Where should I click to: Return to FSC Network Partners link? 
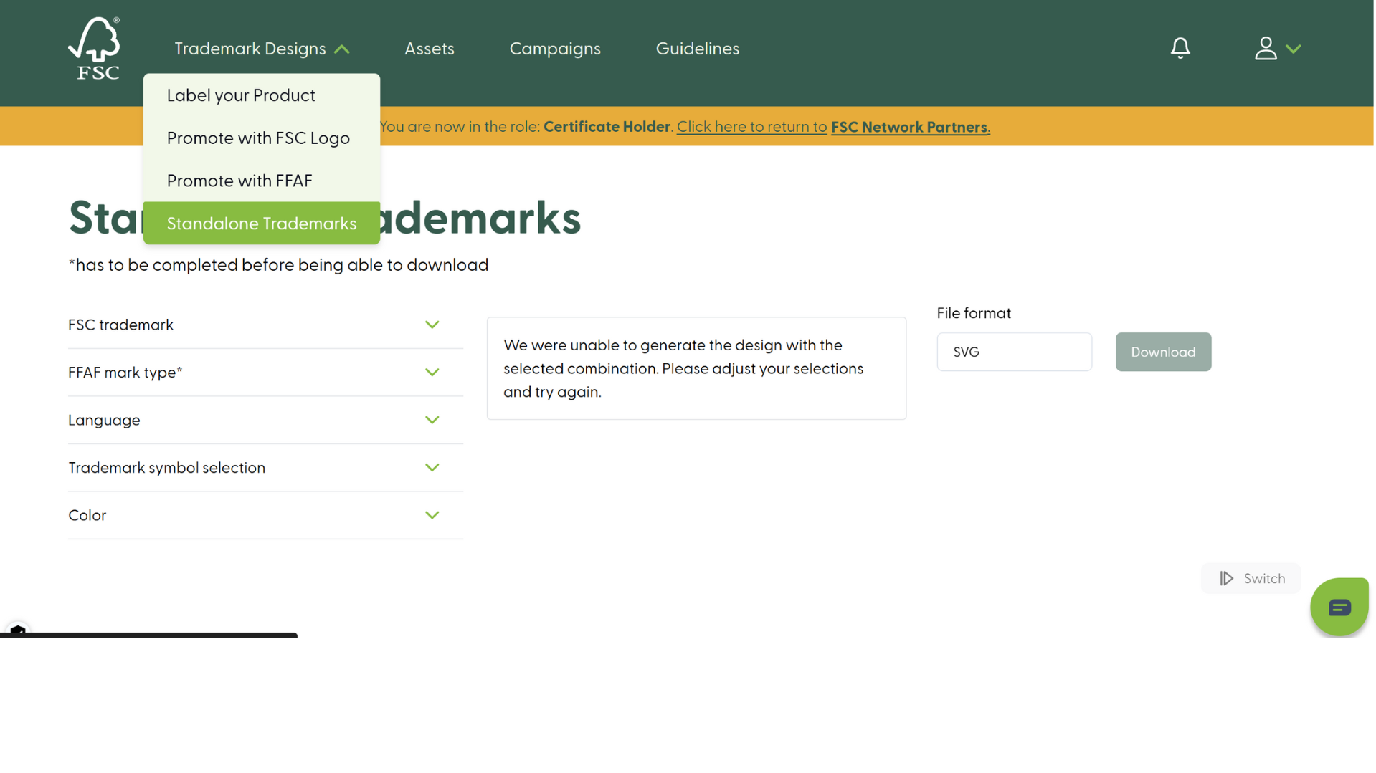point(909,127)
